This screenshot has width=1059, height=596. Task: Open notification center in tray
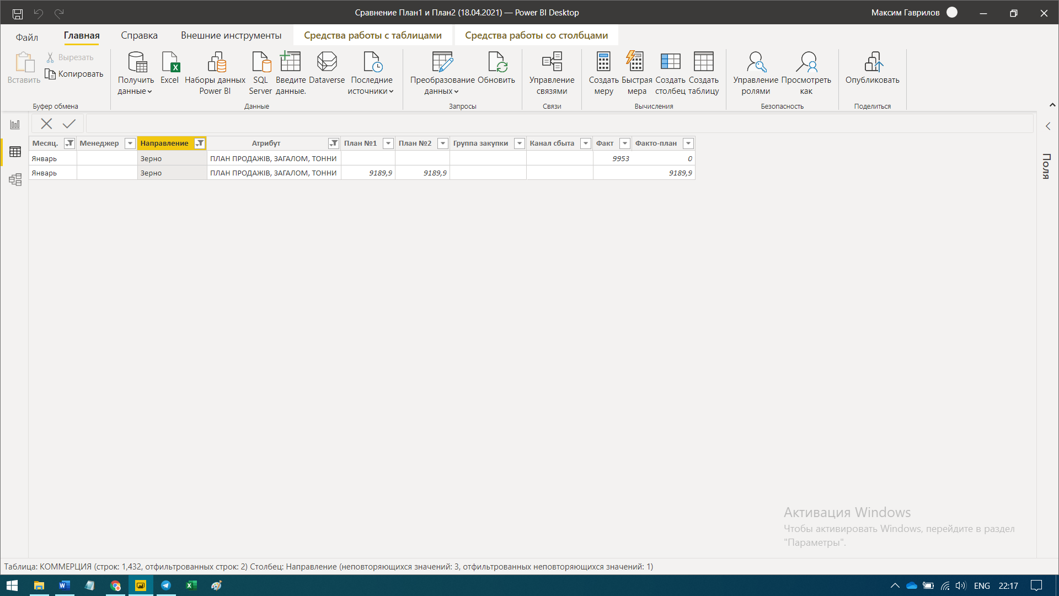(1036, 586)
